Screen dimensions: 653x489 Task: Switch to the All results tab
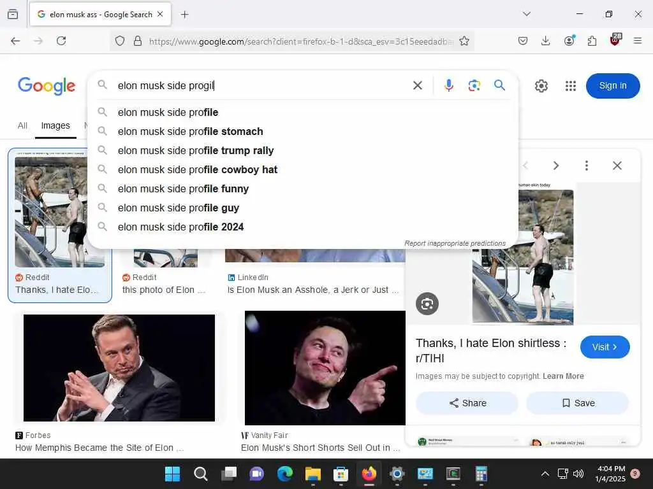[x=22, y=125]
